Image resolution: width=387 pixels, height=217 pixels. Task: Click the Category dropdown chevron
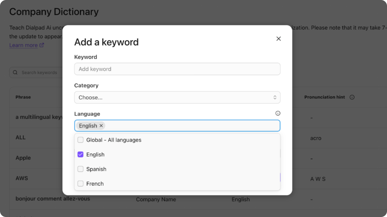pos(275,97)
